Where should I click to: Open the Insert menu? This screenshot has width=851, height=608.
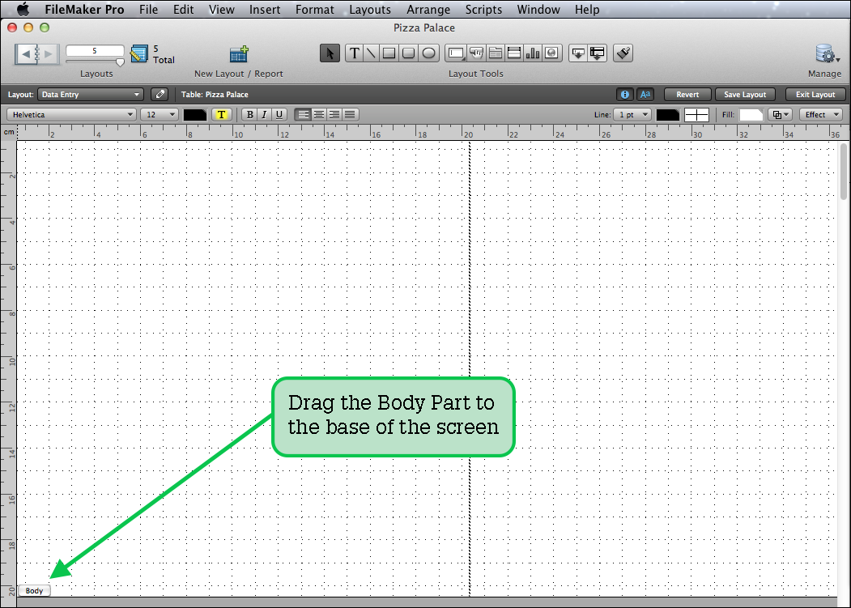[265, 9]
